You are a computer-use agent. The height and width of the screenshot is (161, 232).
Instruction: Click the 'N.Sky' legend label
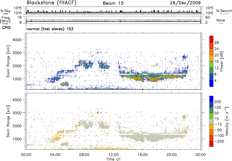[x=6, y=11]
